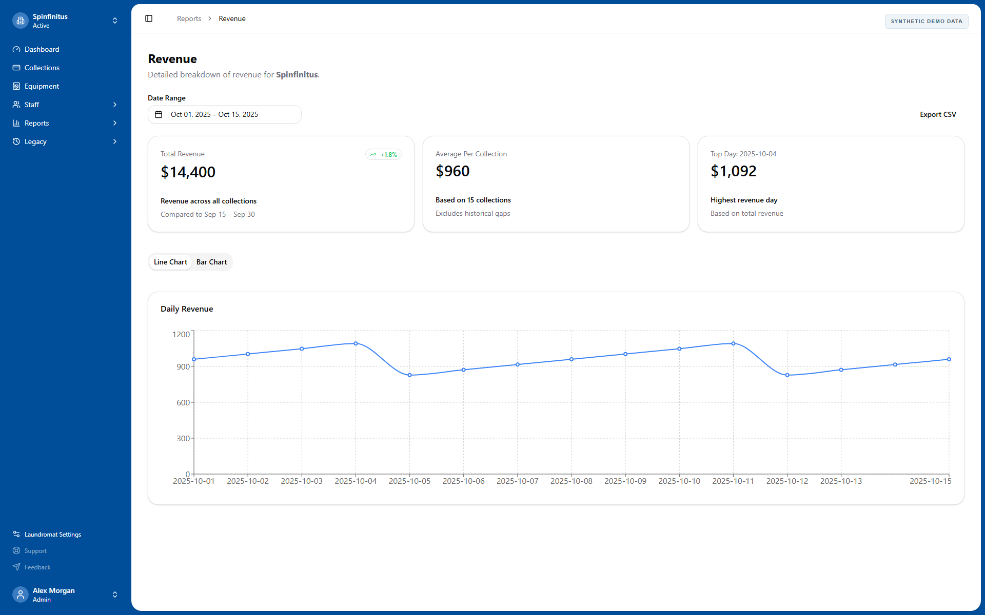Open the Spinfinitus laundromat switcher arrows
The width and height of the screenshot is (985, 615).
pos(115,20)
